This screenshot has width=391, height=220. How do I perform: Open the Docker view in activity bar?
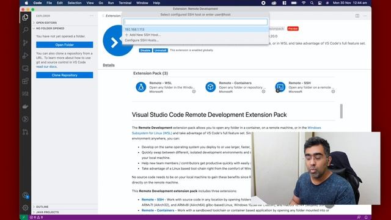point(25,106)
